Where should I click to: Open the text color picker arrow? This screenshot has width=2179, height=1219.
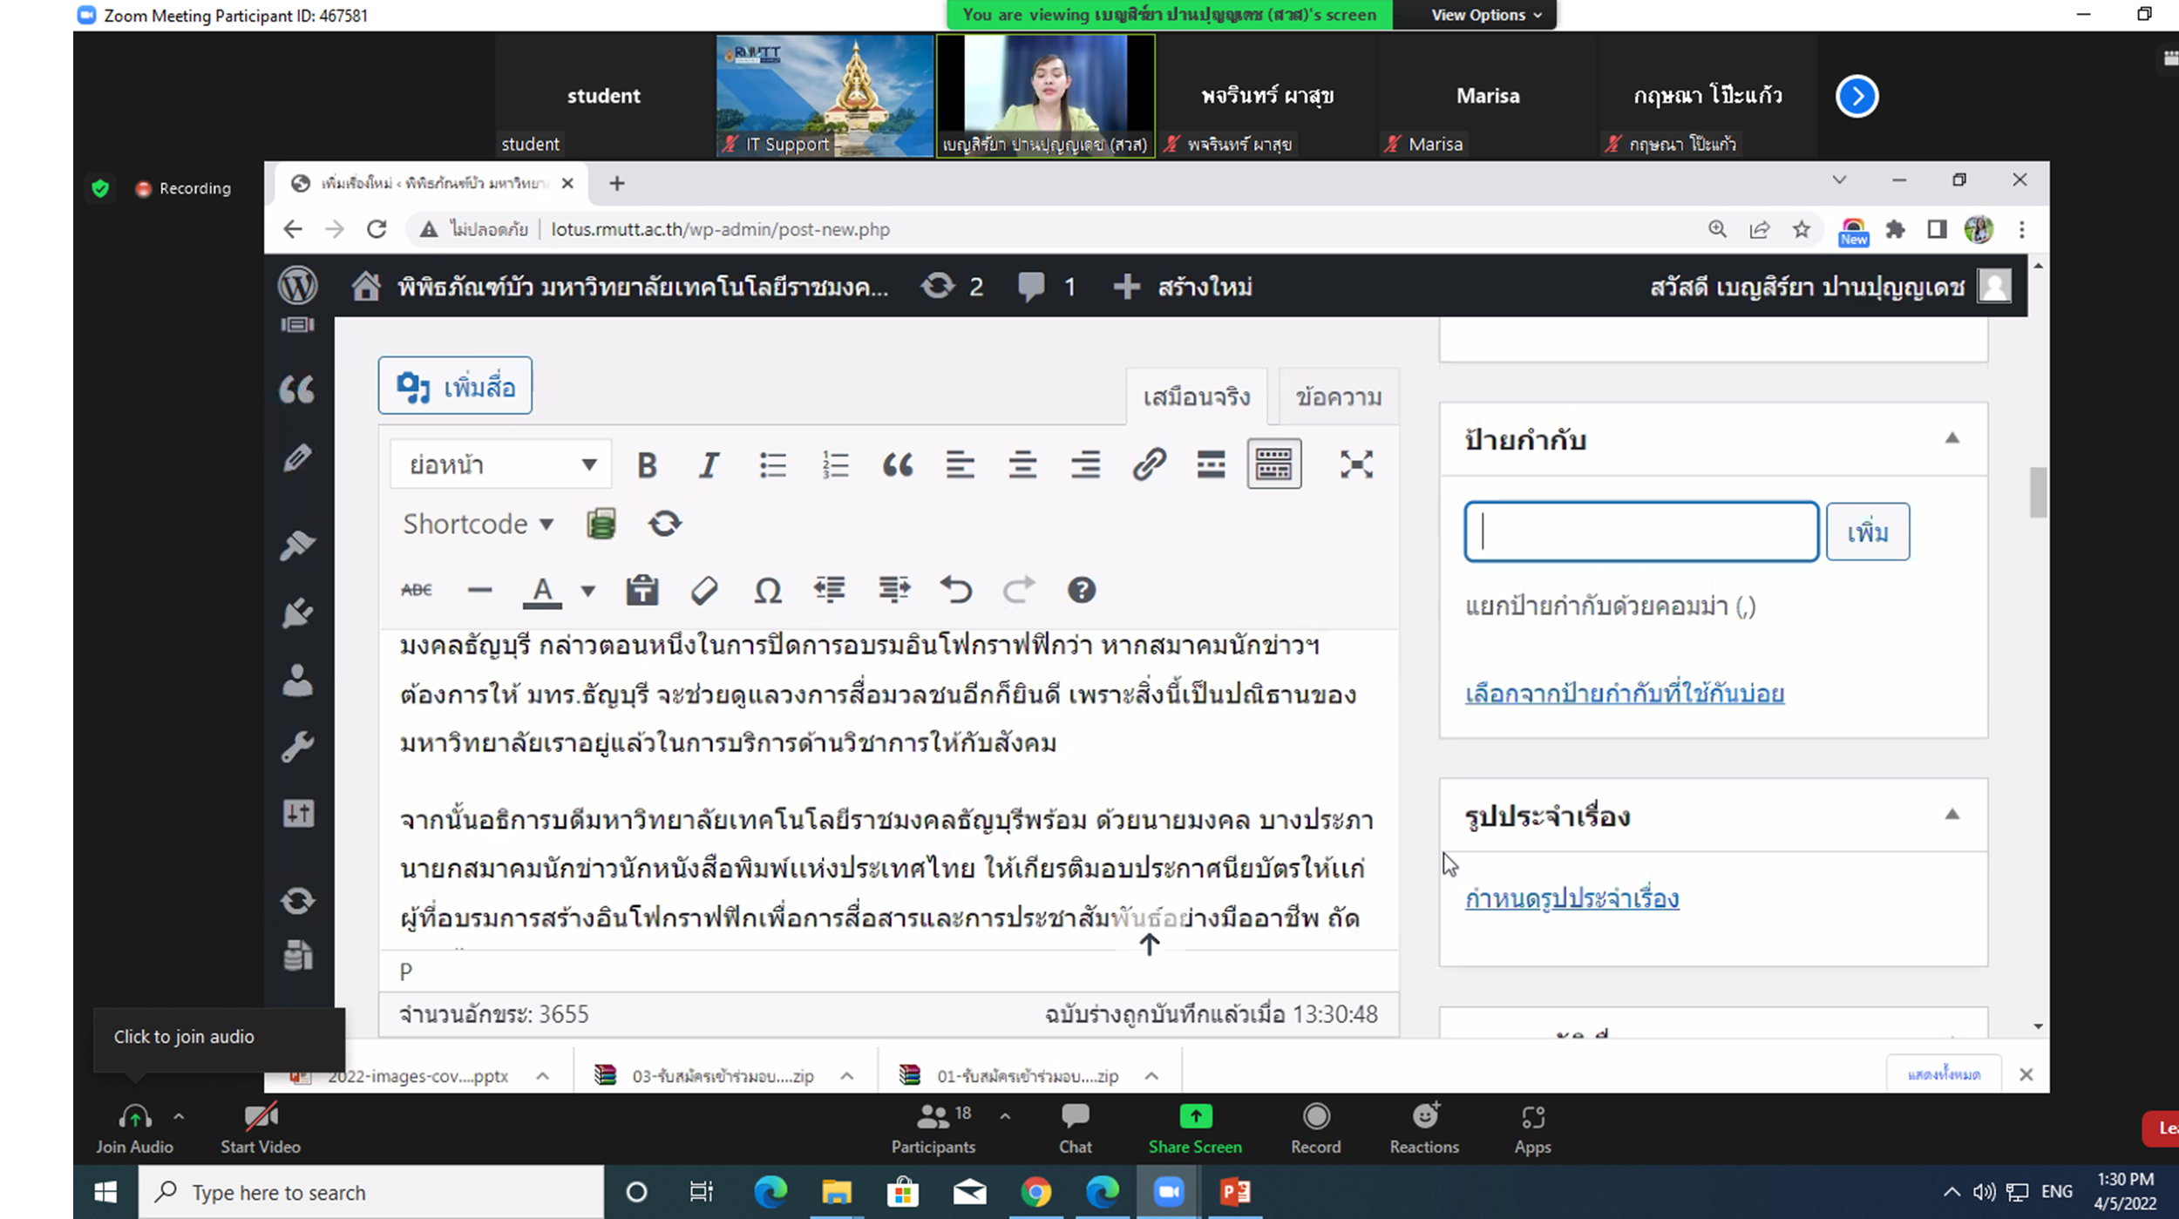(588, 591)
